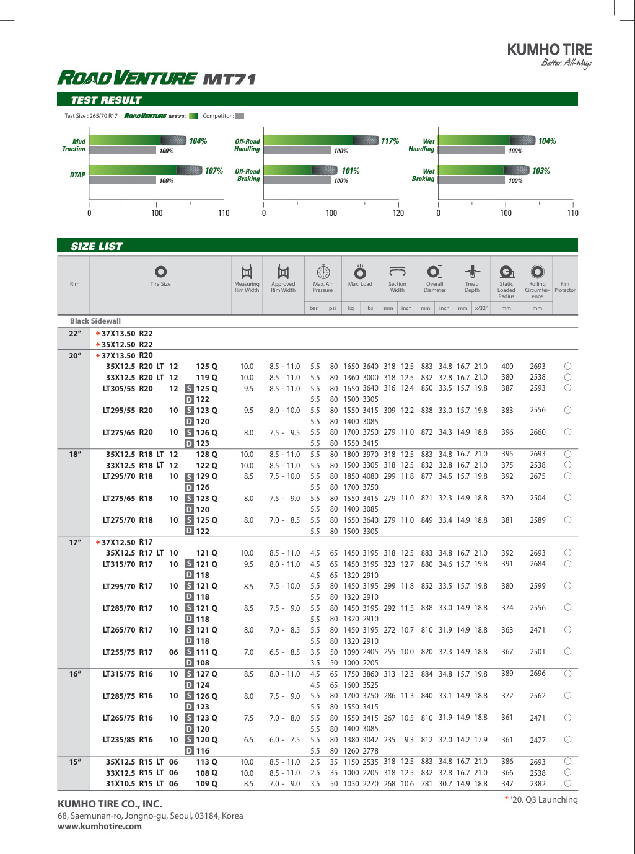Click the rim protector circle in LT255/75 R17 row
635x854 pixels.
coord(567,652)
